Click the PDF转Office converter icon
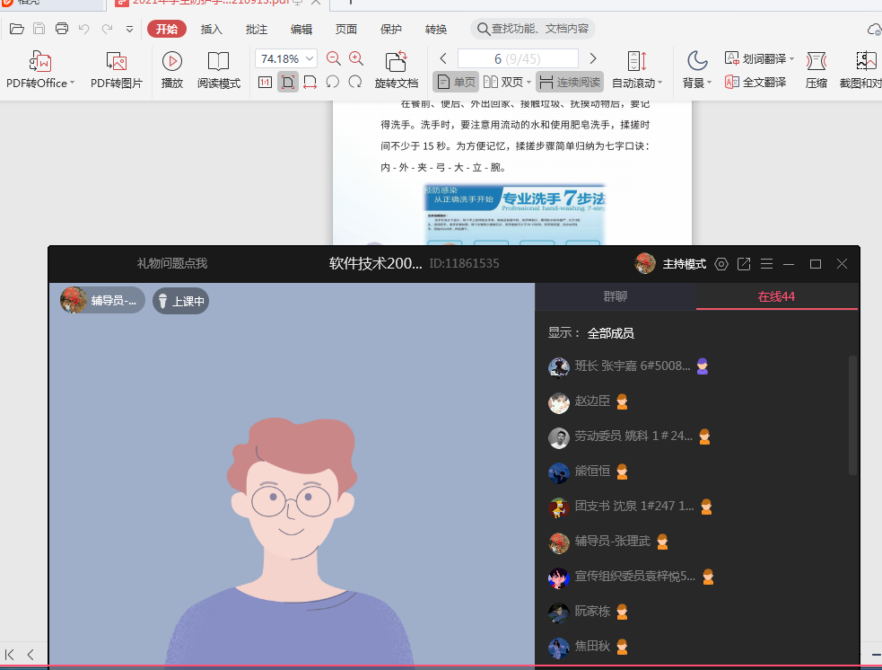882x670 pixels. point(40,62)
